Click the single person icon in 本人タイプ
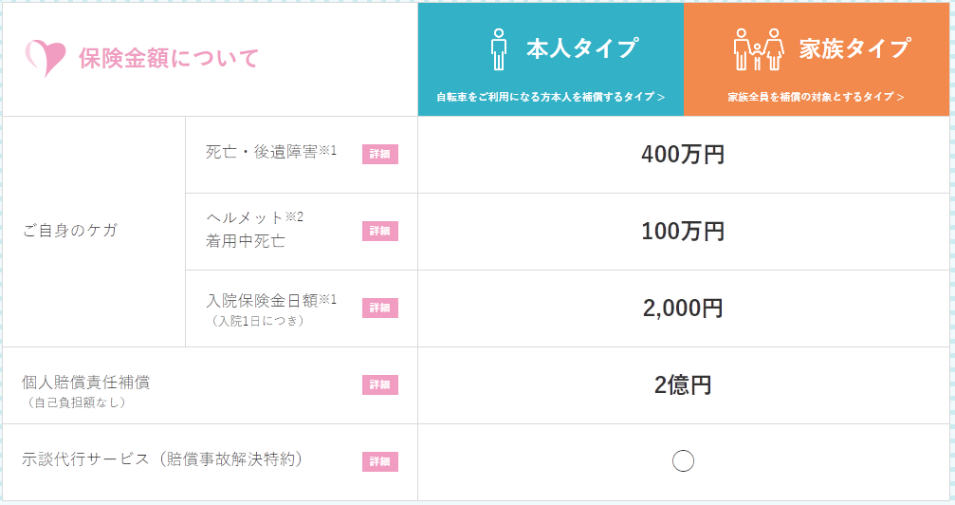This screenshot has width=955, height=505. (x=498, y=49)
